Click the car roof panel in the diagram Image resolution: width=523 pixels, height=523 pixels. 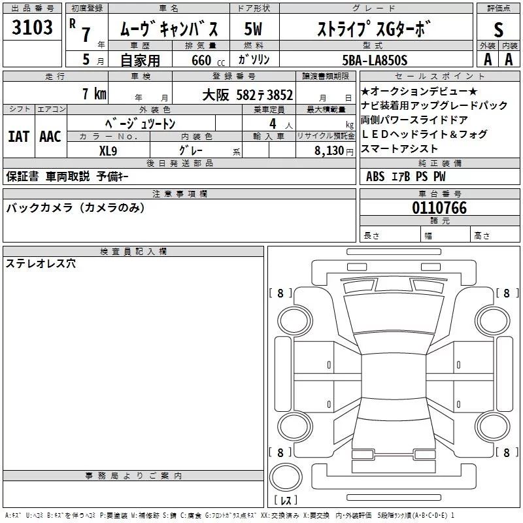click(394, 375)
